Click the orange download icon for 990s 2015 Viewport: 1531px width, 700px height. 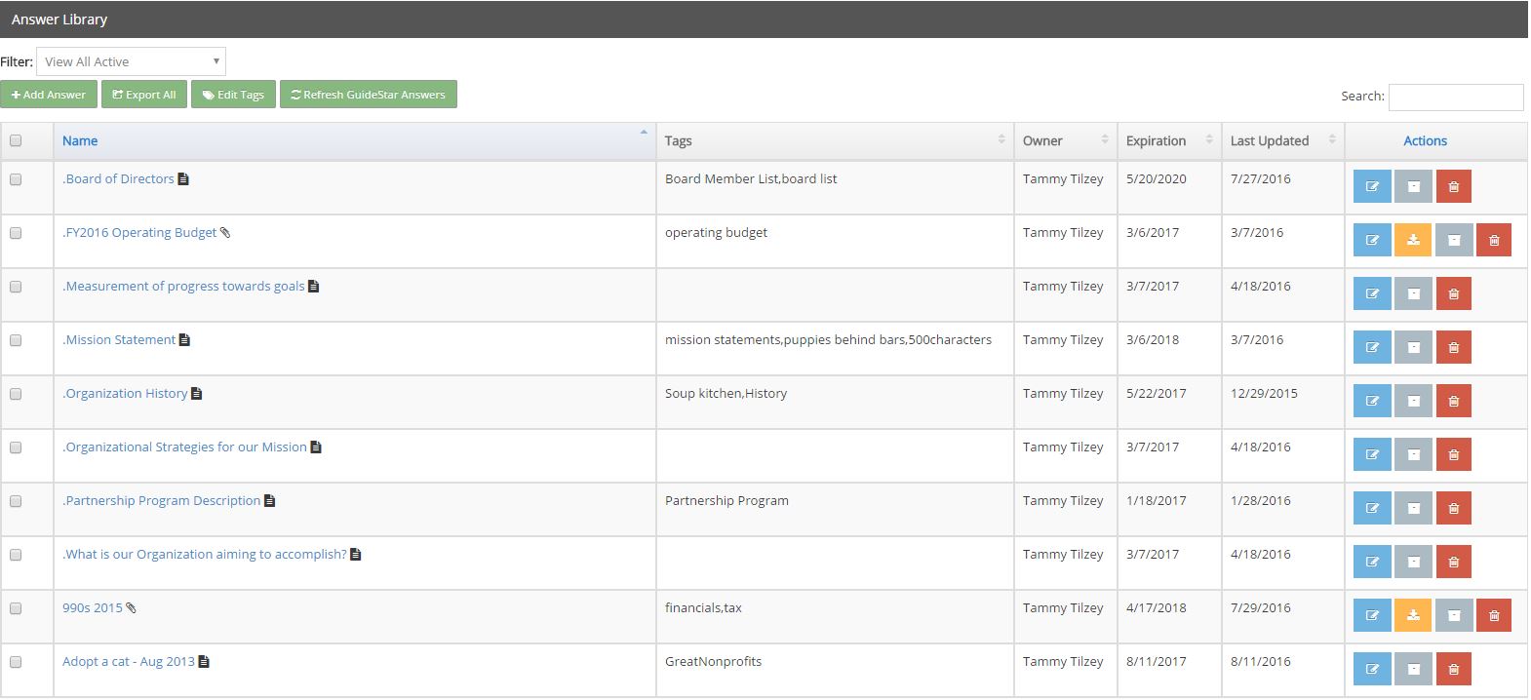pyautogui.click(x=1413, y=615)
